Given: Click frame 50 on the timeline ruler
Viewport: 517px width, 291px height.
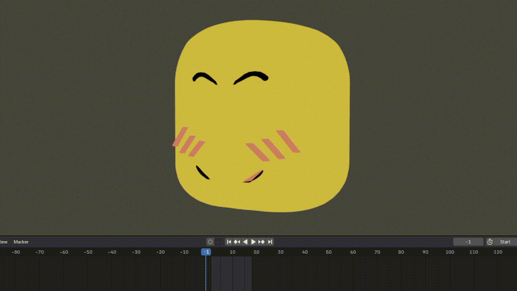Looking at the screenshot, I should (329, 252).
